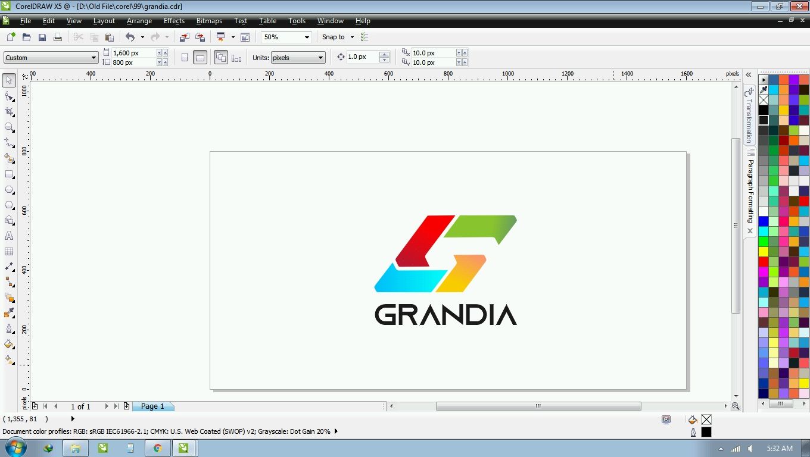This screenshot has height=457, width=810.
Task: Select the Pick tool in the toolbox
Action: point(9,80)
